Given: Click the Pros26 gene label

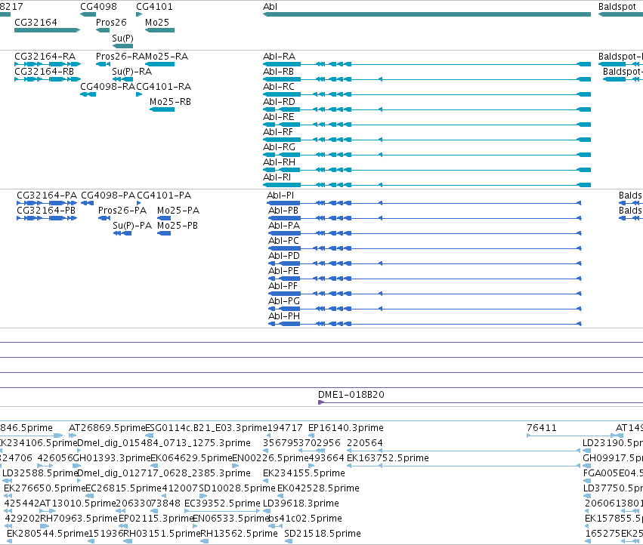Looking at the screenshot, I should tap(111, 23).
